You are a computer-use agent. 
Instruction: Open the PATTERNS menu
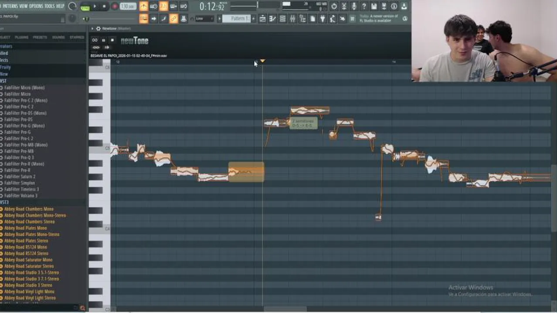pyautogui.click(x=10, y=6)
